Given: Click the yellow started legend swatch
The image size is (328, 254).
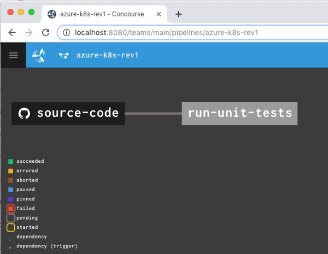Looking at the screenshot, I should pos(10,227).
